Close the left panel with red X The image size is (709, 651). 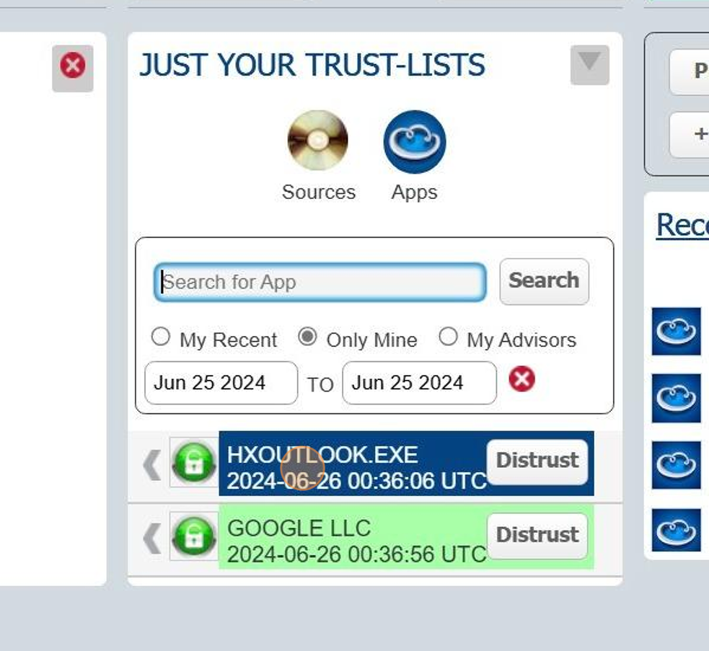tap(72, 67)
